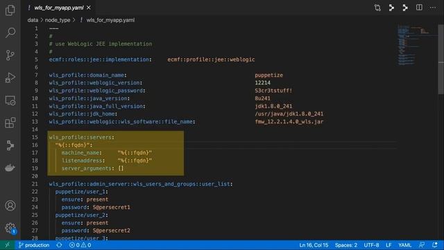Click the password value S3cr3tstuff!
444x250 pixels.
pyautogui.click(x=273, y=91)
